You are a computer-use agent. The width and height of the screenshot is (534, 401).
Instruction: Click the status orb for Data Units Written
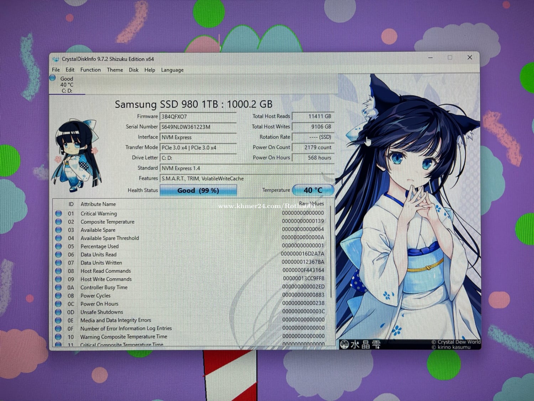click(x=58, y=263)
